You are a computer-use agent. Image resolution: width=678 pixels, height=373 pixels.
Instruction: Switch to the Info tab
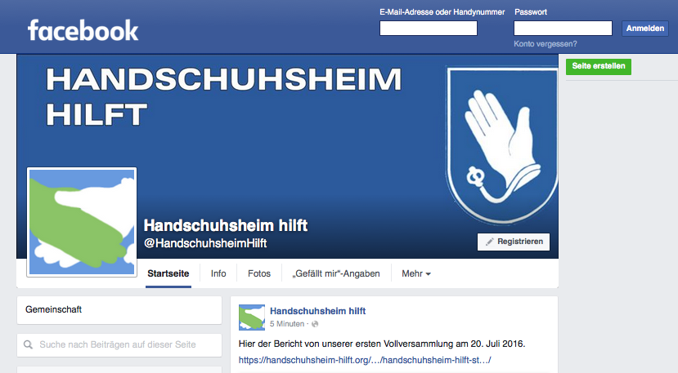click(x=218, y=273)
